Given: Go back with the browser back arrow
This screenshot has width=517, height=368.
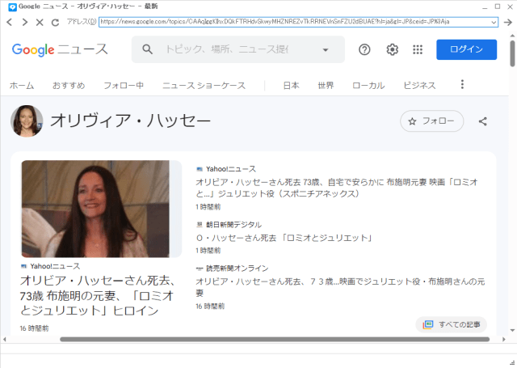Looking at the screenshot, I should pyautogui.click(x=9, y=22).
